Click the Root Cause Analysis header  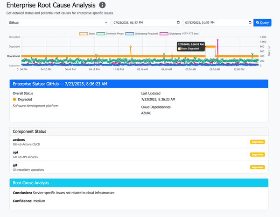pyautogui.click(x=139, y=183)
